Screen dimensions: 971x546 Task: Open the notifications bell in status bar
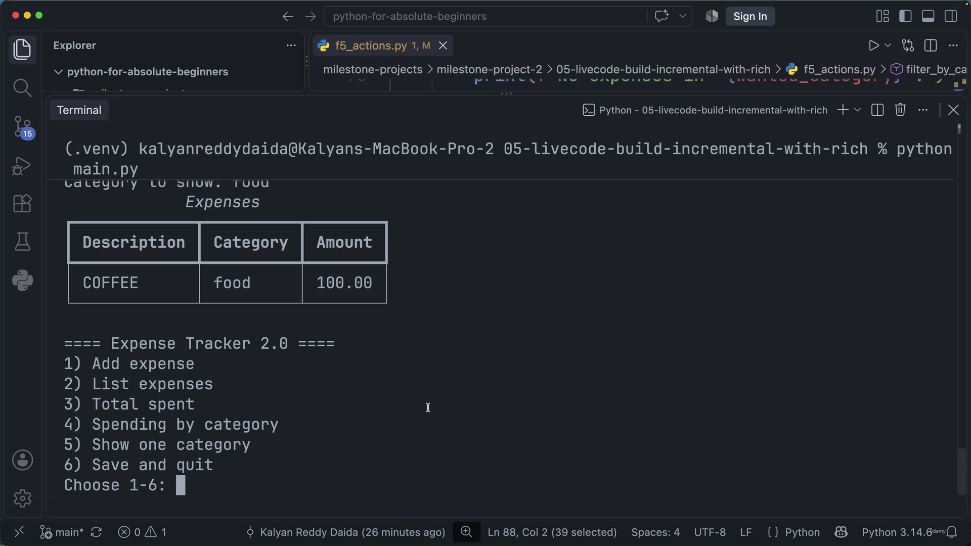[952, 532]
